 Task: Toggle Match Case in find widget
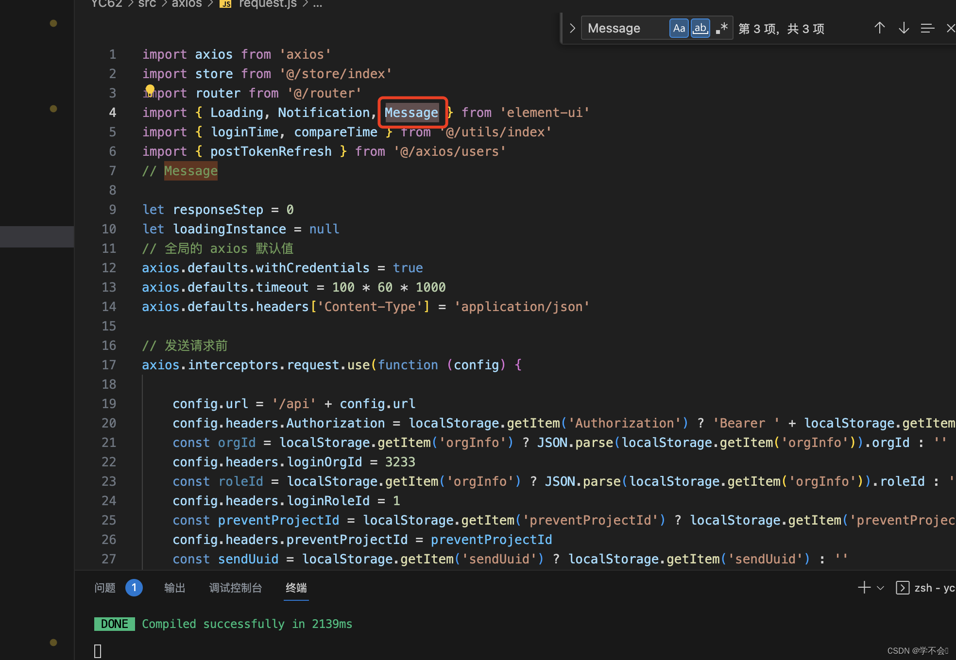coord(679,28)
